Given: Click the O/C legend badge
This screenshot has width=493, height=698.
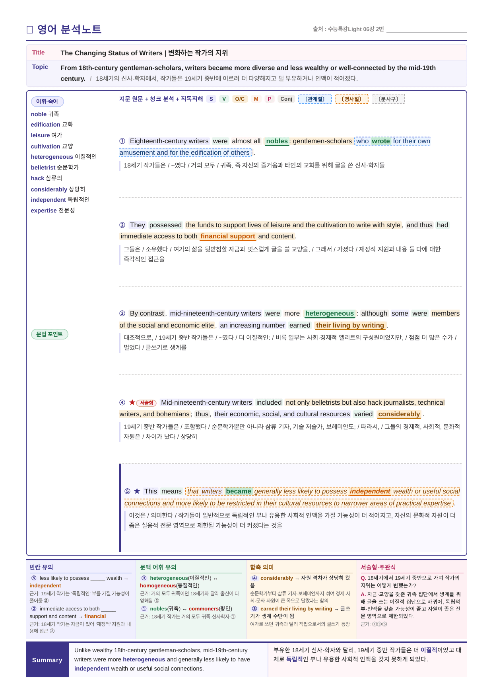Looking at the screenshot, I should coord(240,99).
